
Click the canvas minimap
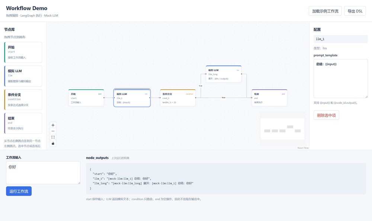tap(282, 129)
